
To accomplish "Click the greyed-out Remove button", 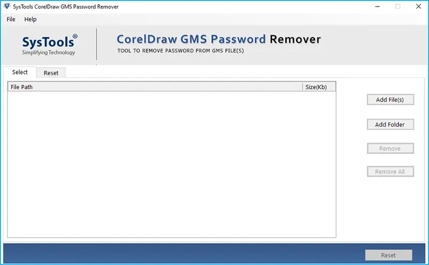I will [x=390, y=149].
